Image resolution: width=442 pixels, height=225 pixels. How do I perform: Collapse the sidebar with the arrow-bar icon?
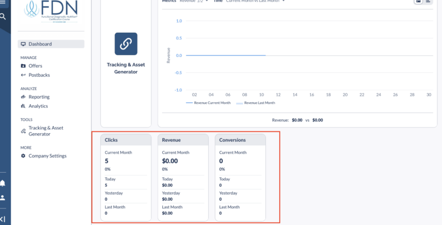point(2,219)
